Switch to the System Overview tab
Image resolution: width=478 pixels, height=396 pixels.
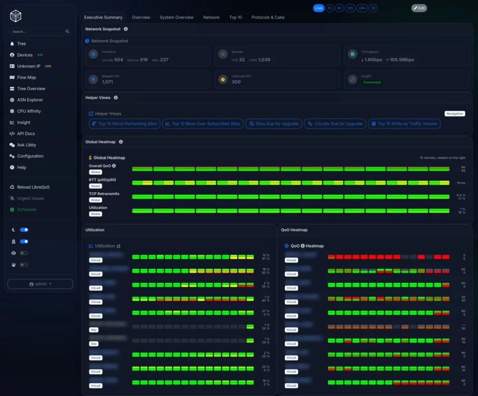coord(176,17)
